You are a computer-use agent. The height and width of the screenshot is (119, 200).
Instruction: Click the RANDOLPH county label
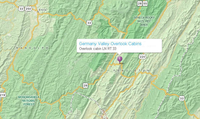click(32, 48)
